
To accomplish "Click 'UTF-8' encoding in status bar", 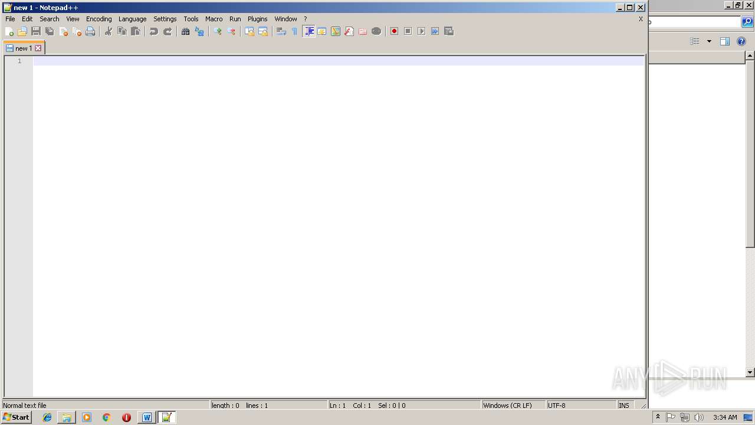I will (x=581, y=406).
